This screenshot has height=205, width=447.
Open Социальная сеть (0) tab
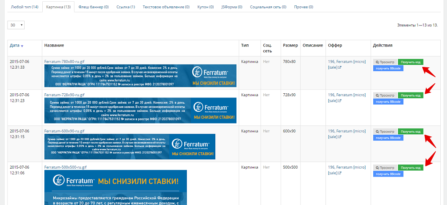coord(268,7)
